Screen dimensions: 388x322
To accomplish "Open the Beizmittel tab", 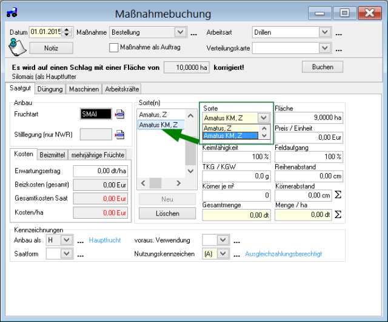I will coord(52,155).
